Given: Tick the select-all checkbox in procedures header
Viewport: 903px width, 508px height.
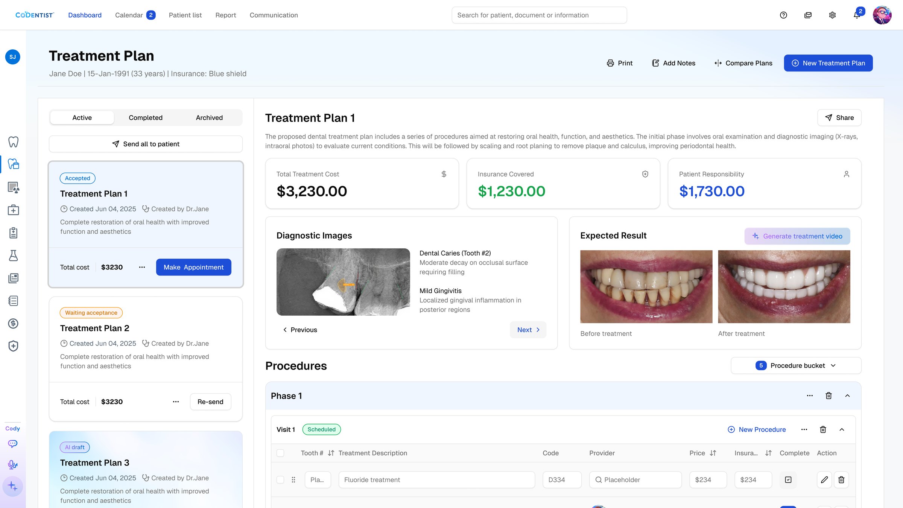Looking at the screenshot, I should [x=280, y=453].
